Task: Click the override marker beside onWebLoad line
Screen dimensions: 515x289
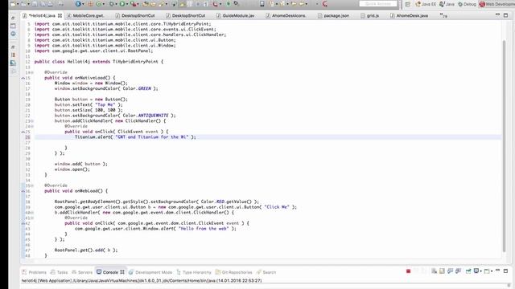Action: tap(23, 191)
